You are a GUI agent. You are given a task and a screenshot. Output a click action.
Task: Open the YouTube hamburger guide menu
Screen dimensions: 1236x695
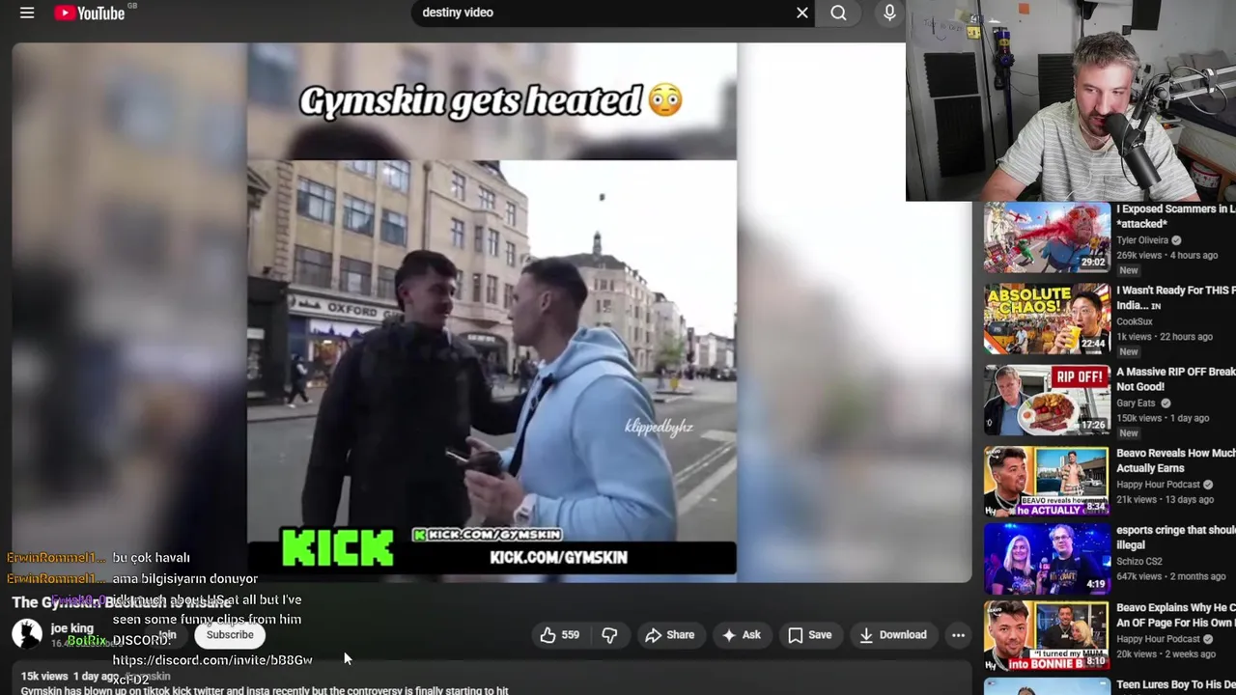pos(27,13)
